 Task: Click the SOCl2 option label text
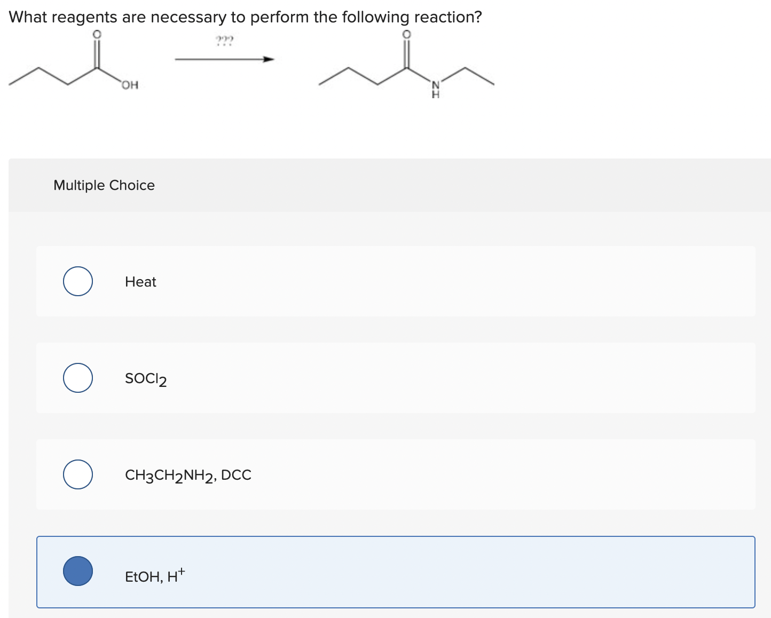(x=145, y=378)
